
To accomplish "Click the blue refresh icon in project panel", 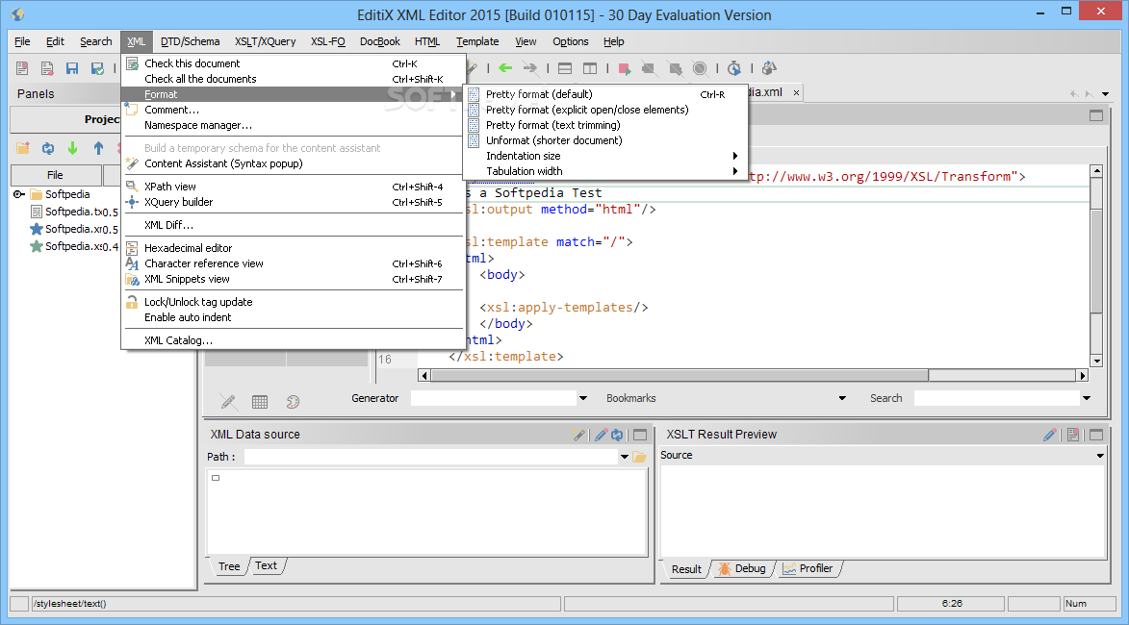I will (47, 148).
